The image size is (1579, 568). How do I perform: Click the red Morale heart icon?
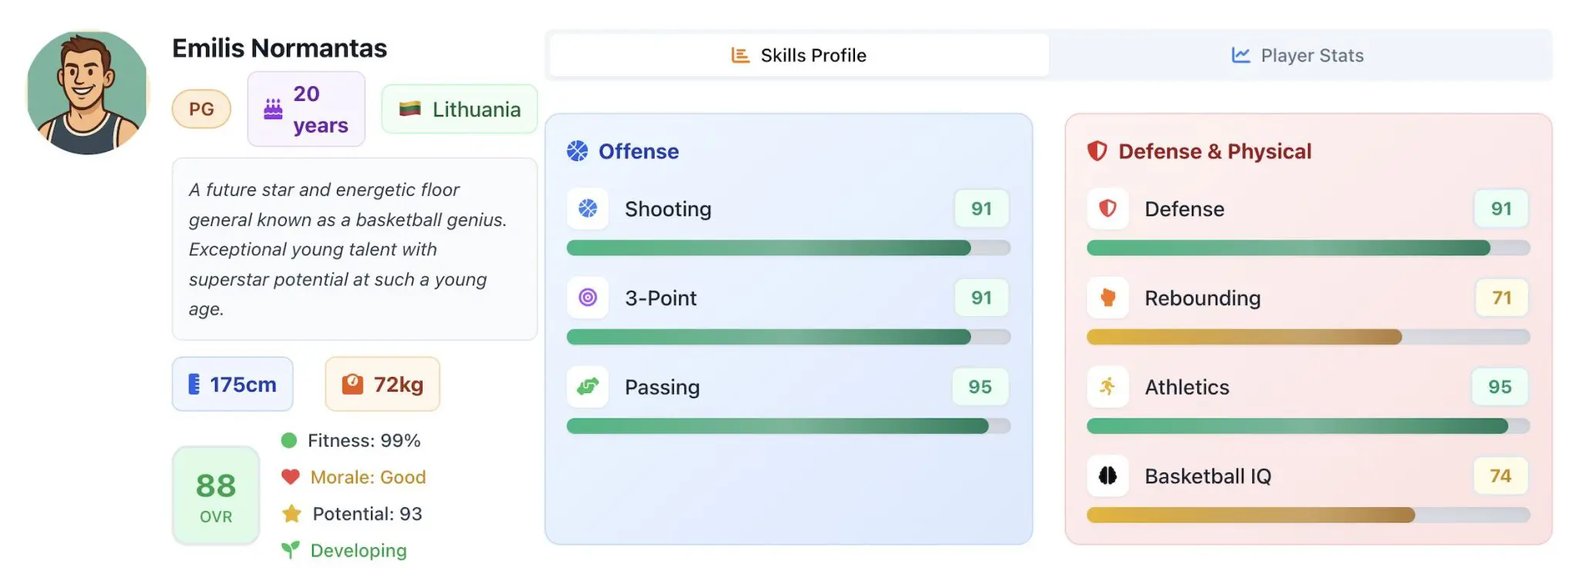[x=290, y=477]
